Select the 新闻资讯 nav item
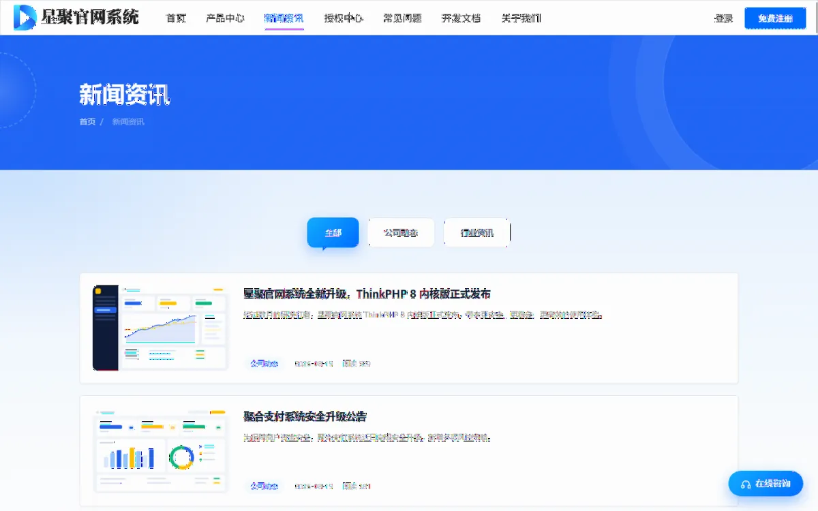The image size is (818, 511). tap(284, 18)
